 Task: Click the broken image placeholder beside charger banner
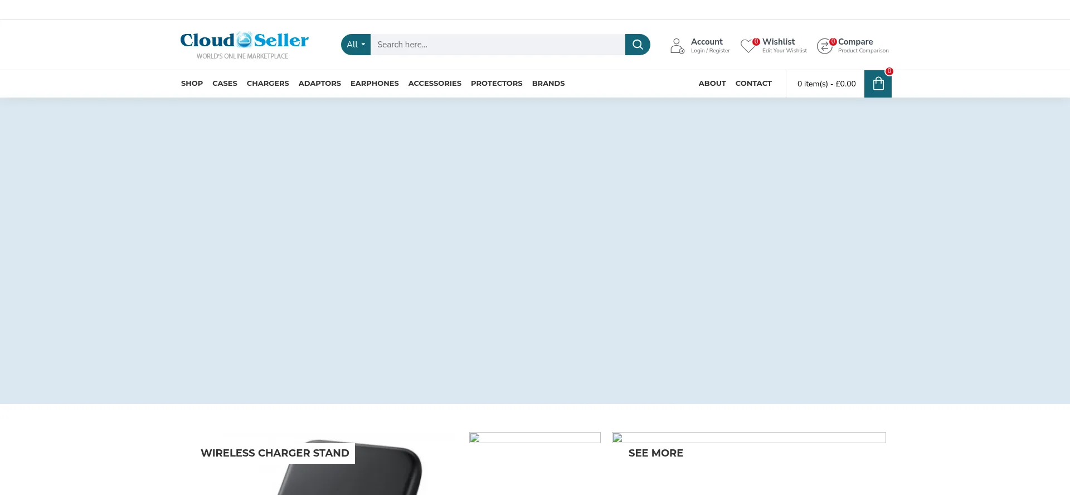click(534, 438)
